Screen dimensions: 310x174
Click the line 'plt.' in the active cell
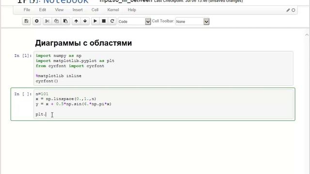[x=41, y=114]
